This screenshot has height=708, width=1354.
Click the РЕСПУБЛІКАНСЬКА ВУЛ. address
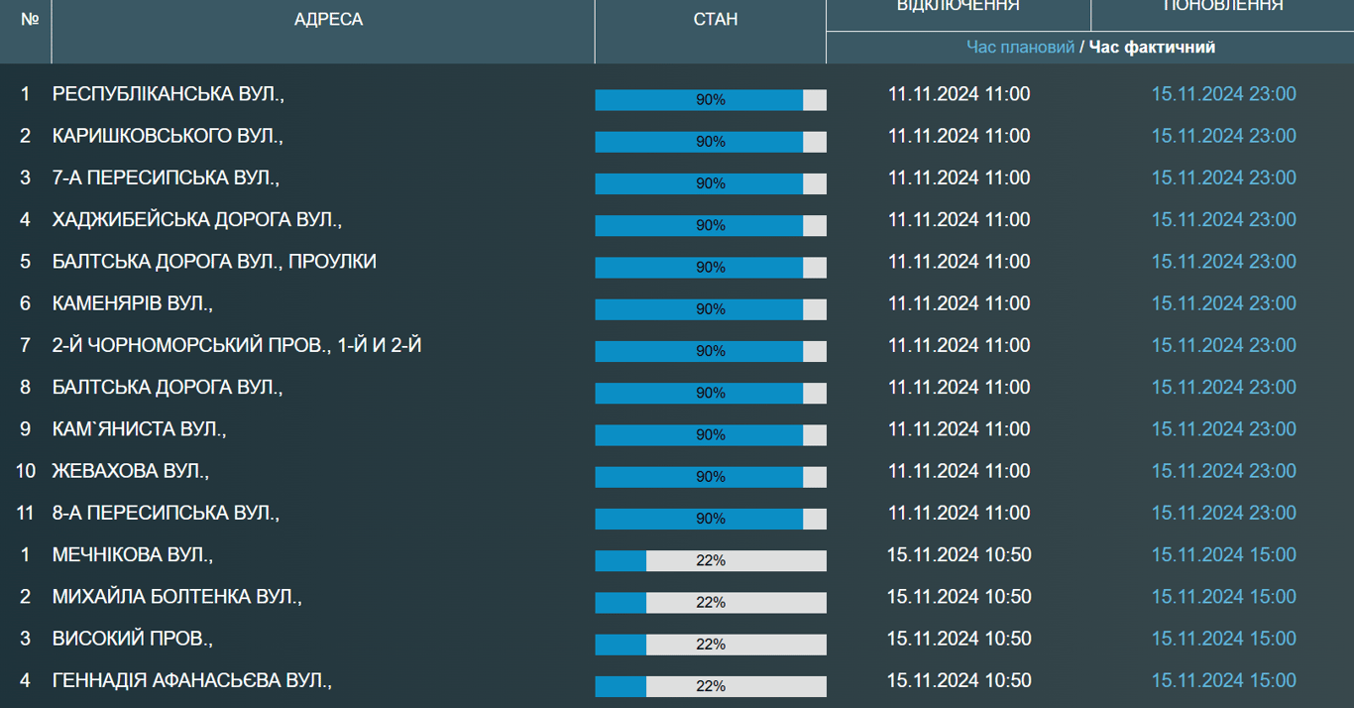169,94
